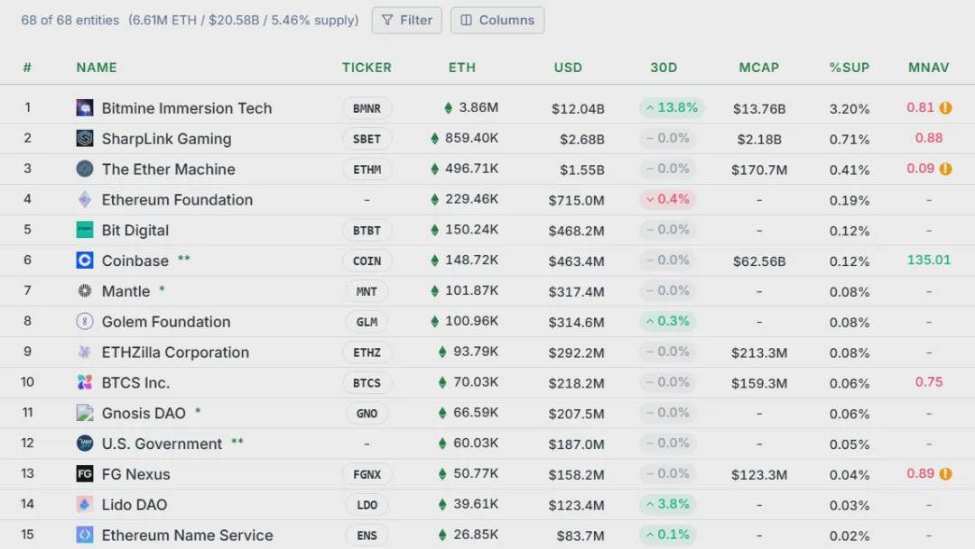Click the Ethereum Foundation diamond icon

[85, 199]
